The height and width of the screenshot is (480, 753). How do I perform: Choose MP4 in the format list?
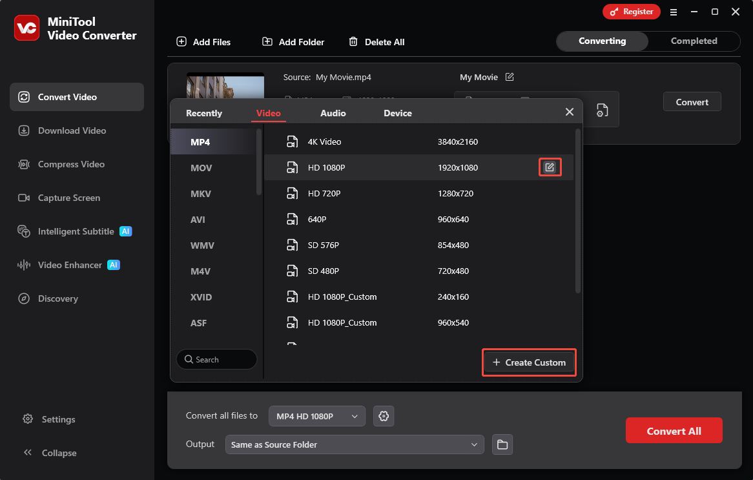click(214, 141)
